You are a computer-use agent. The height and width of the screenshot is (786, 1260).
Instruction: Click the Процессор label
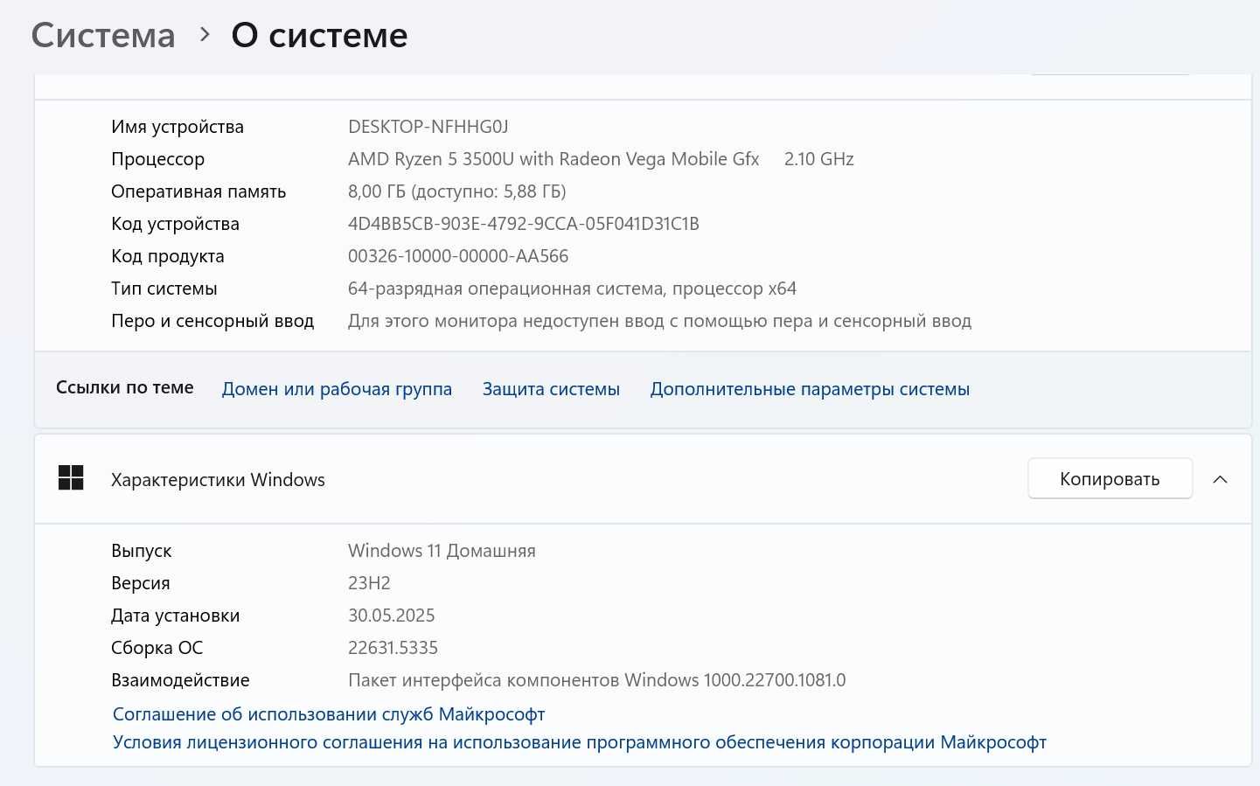[157, 159]
